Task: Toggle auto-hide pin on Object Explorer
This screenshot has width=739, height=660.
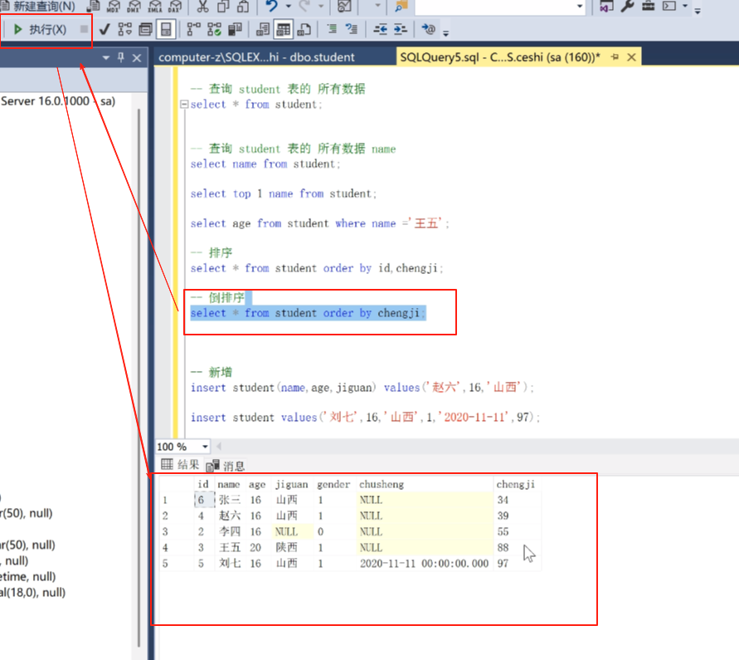Action: pyautogui.click(x=121, y=57)
